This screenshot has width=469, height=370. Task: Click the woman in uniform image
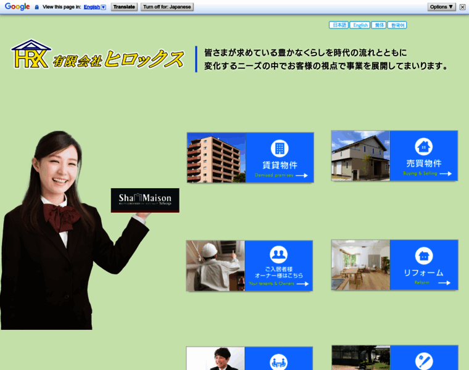75,230
